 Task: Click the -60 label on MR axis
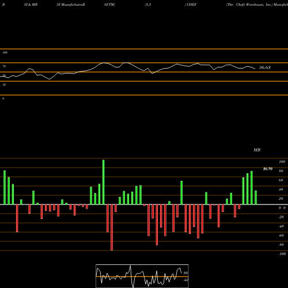(281, 236)
